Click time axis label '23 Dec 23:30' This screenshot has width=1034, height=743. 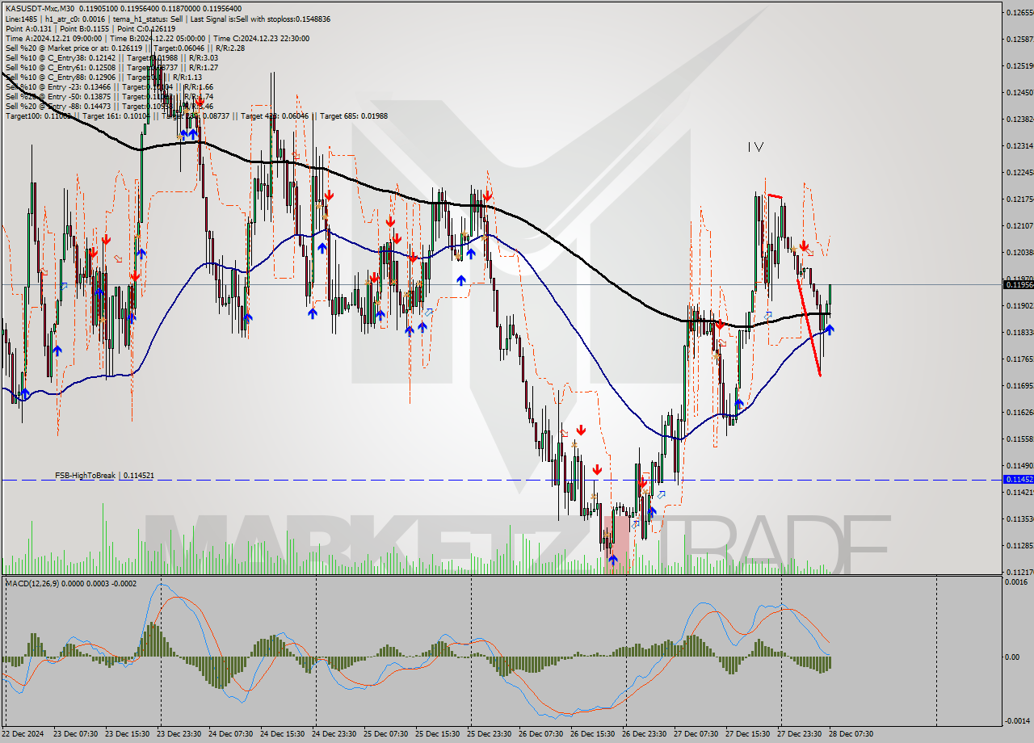pos(179,733)
